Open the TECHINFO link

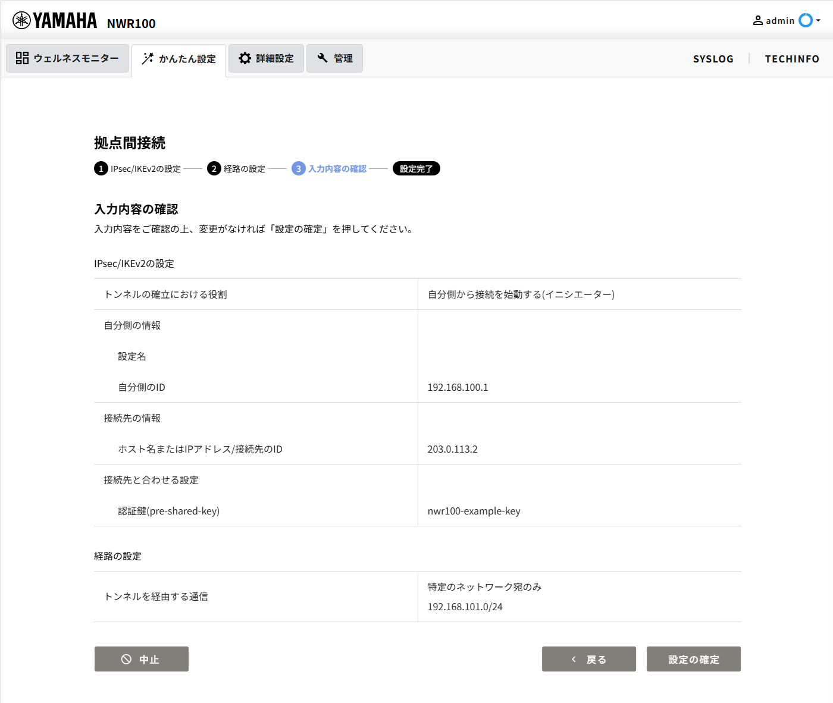pyautogui.click(x=792, y=59)
